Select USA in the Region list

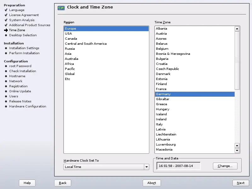68,34
